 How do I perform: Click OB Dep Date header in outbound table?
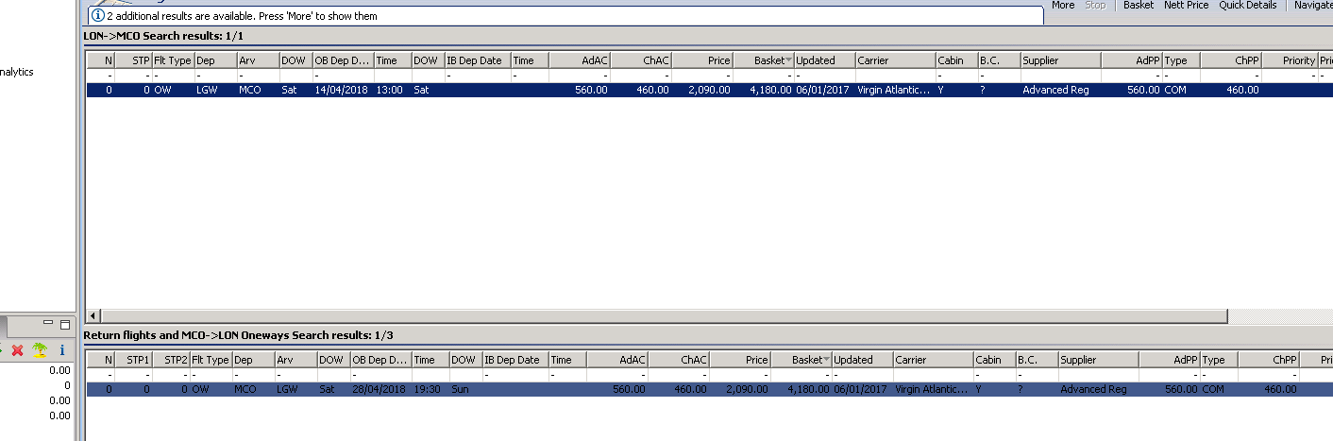click(343, 60)
